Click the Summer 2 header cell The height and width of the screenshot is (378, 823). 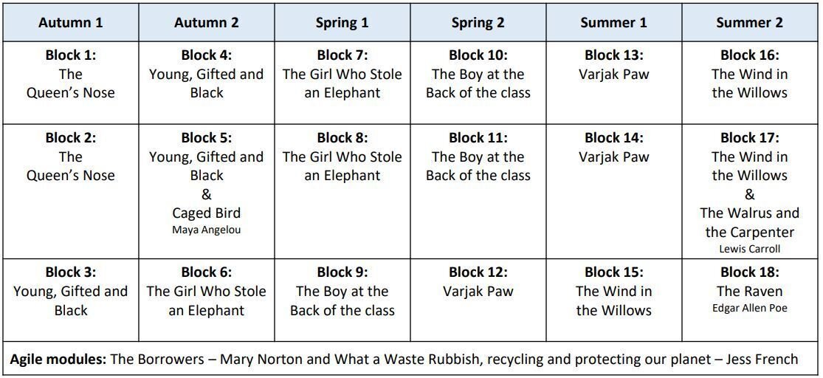coord(749,23)
